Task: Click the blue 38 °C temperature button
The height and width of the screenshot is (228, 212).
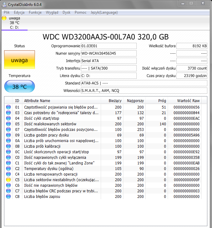Action: (20, 87)
